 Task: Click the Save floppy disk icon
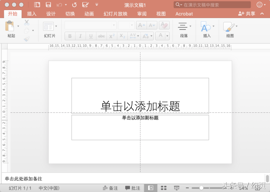49,5
